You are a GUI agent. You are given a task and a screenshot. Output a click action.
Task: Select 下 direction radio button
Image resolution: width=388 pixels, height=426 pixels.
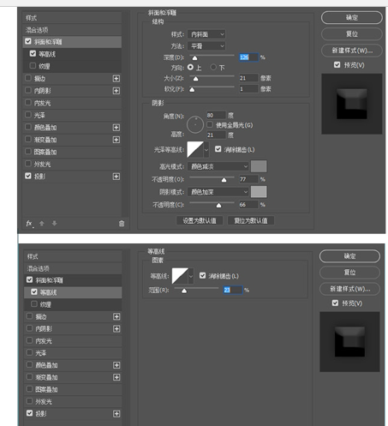[213, 67]
